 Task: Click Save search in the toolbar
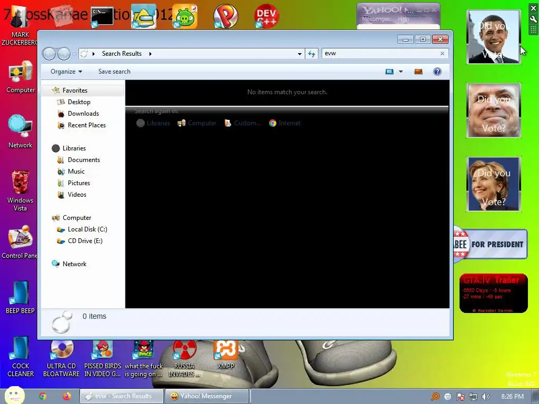[114, 72]
